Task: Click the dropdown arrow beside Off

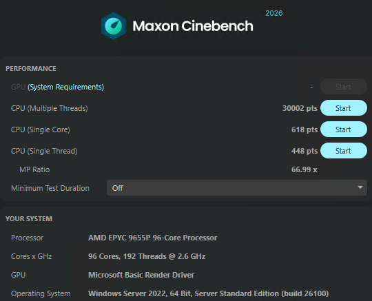Action: [360, 187]
